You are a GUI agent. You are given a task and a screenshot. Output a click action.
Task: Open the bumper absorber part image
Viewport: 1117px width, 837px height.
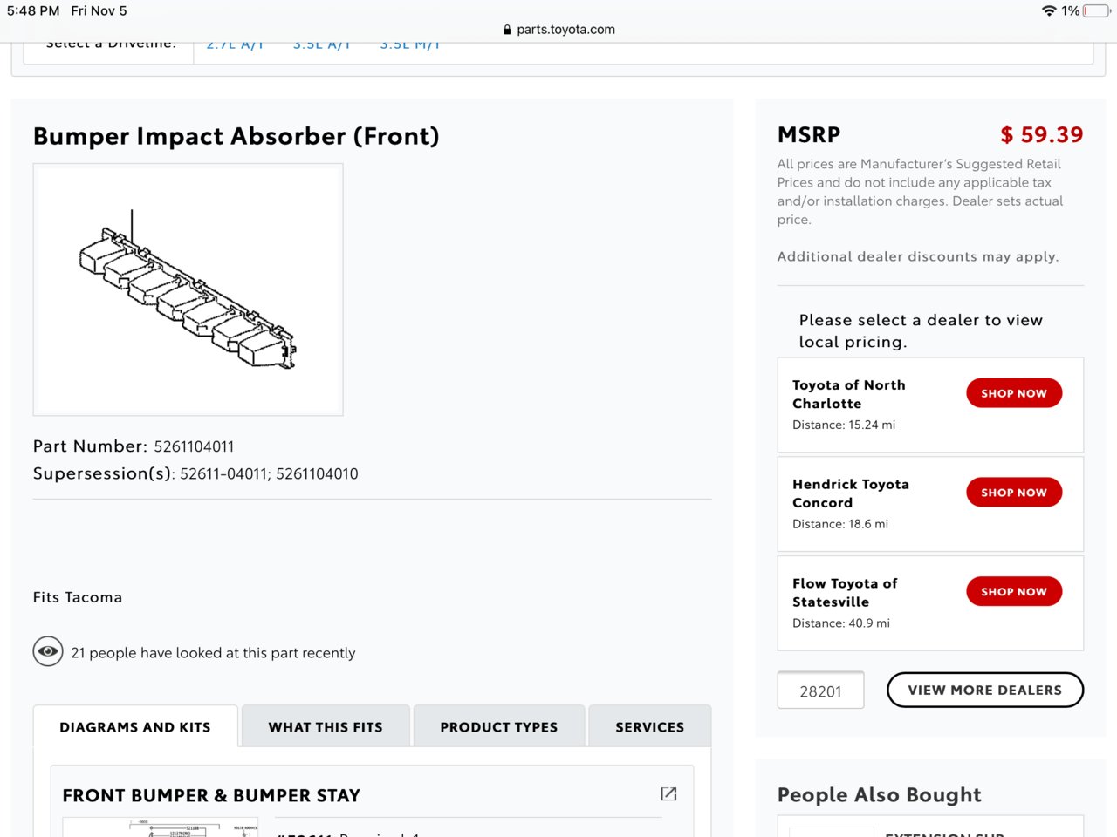coord(188,289)
